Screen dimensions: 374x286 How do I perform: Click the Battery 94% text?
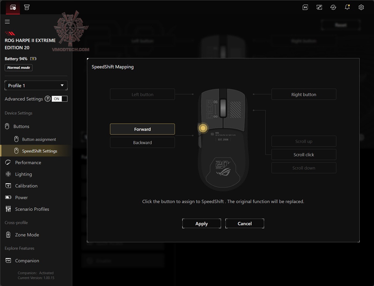(x=16, y=59)
